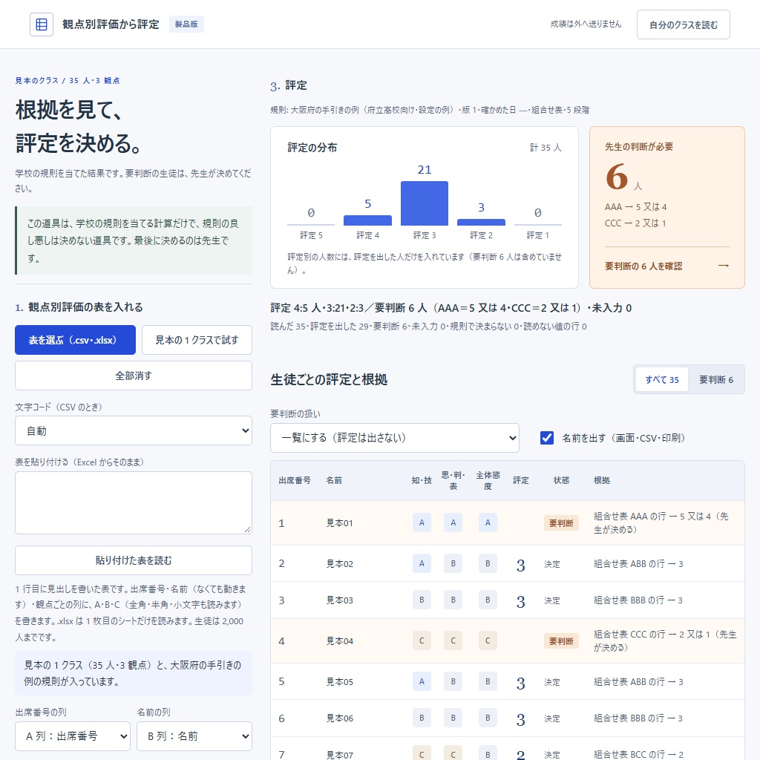Viewport: 760px width, 760px height.
Task: Click the 製品版 badge in the header
Action: tap(186, 24)
